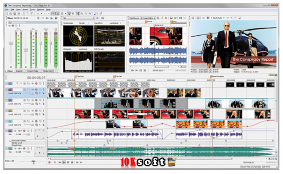This screenshot has width=283, height=174.
Task: Click the Surround Position envelope row
Action: tap(19, 141)
